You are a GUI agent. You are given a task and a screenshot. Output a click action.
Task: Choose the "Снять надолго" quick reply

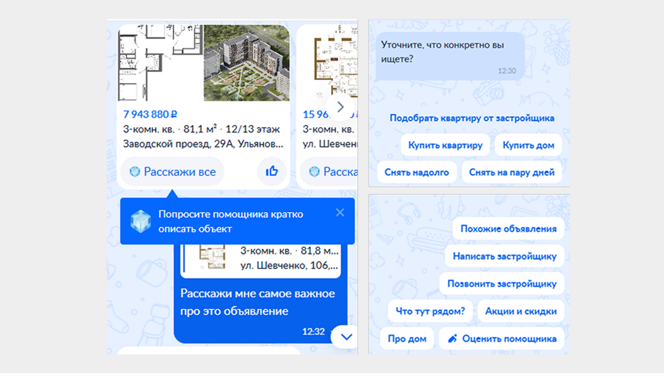[417, 172]
